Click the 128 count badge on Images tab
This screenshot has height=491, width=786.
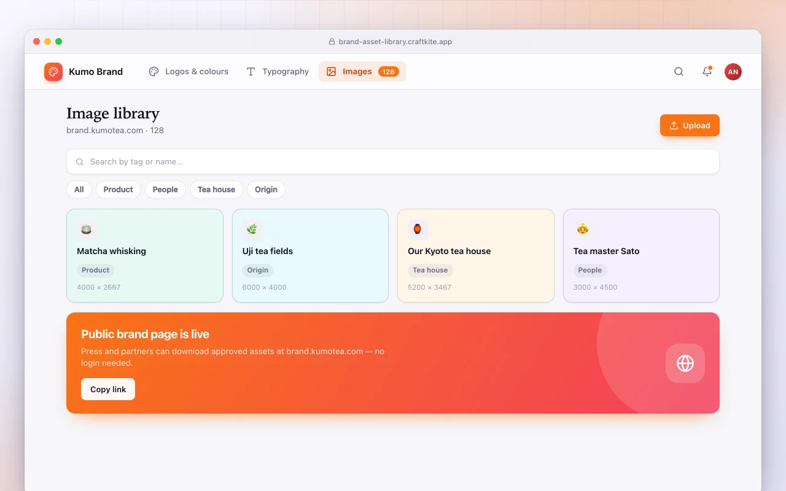coord(389,72)
